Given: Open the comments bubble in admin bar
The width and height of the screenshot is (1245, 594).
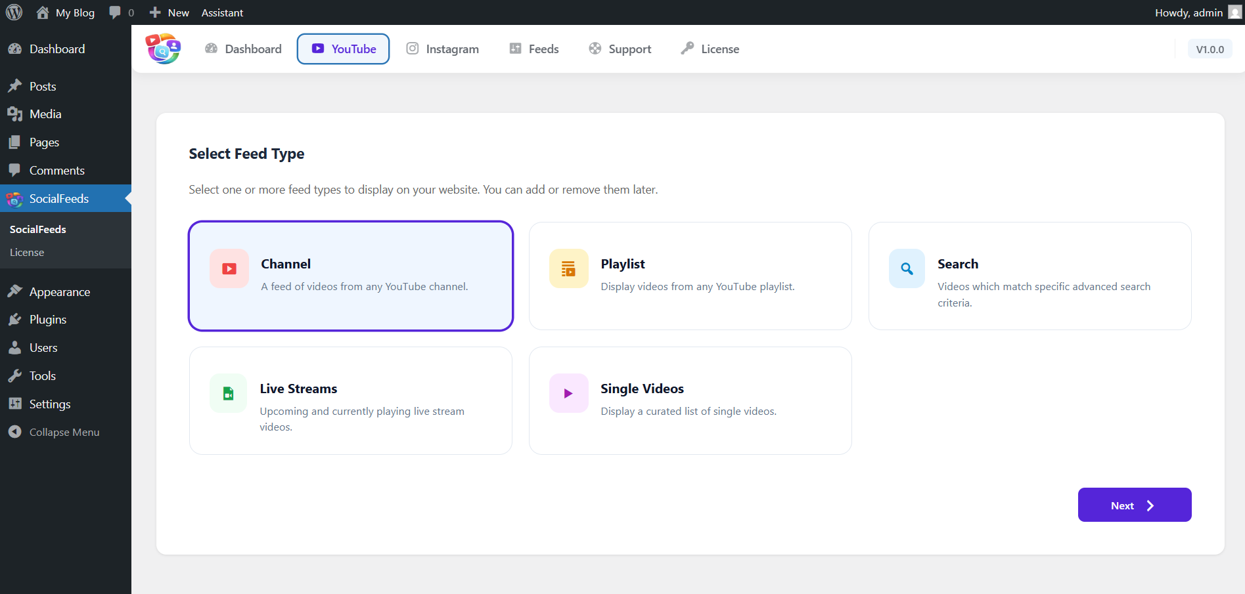Looking at the screenshot, I should point(122,12).
